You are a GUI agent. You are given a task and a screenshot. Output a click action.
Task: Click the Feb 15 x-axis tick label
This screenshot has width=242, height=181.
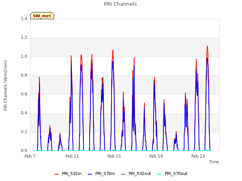[x=114, y=156]
